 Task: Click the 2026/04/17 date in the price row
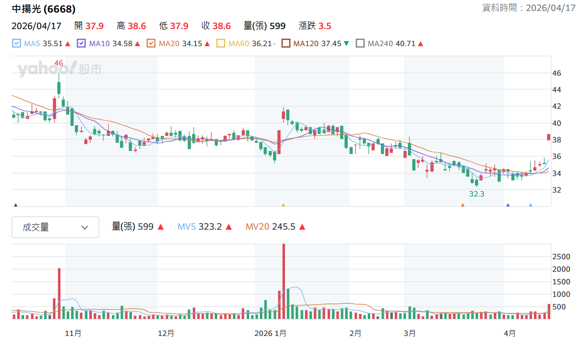36,26
